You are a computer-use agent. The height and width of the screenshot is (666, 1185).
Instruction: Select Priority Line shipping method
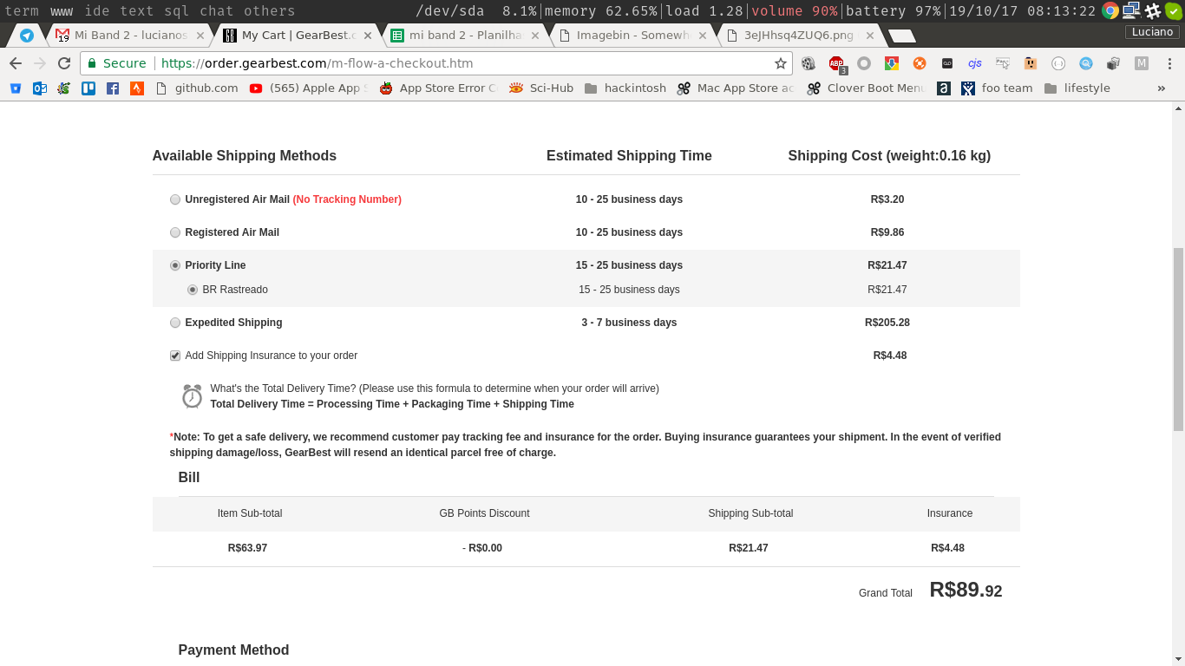pyautogui.click(x=175, y=265)
